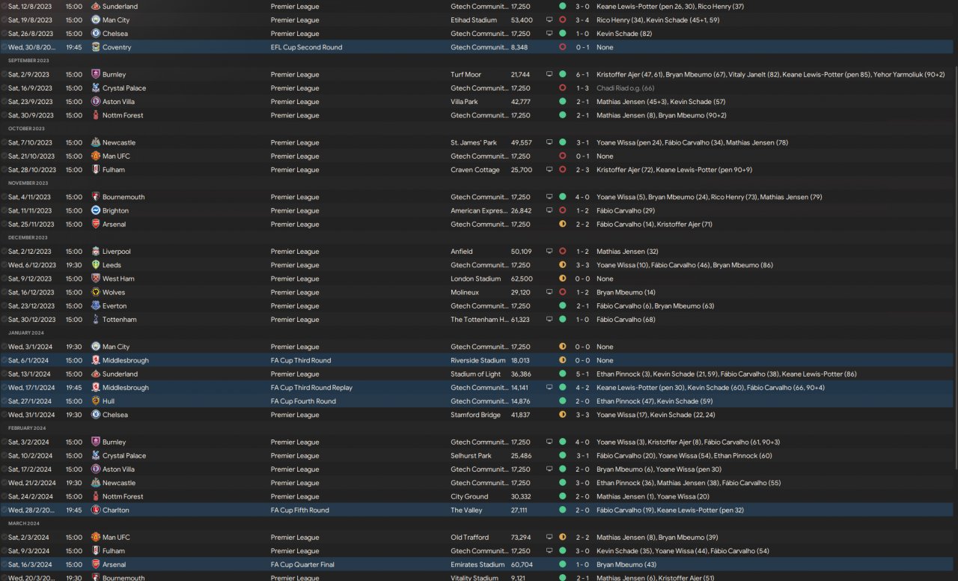Click the 62,500 attendance figure
The width and height of the screenshot is (958, 581).
(x=522, y=279)
